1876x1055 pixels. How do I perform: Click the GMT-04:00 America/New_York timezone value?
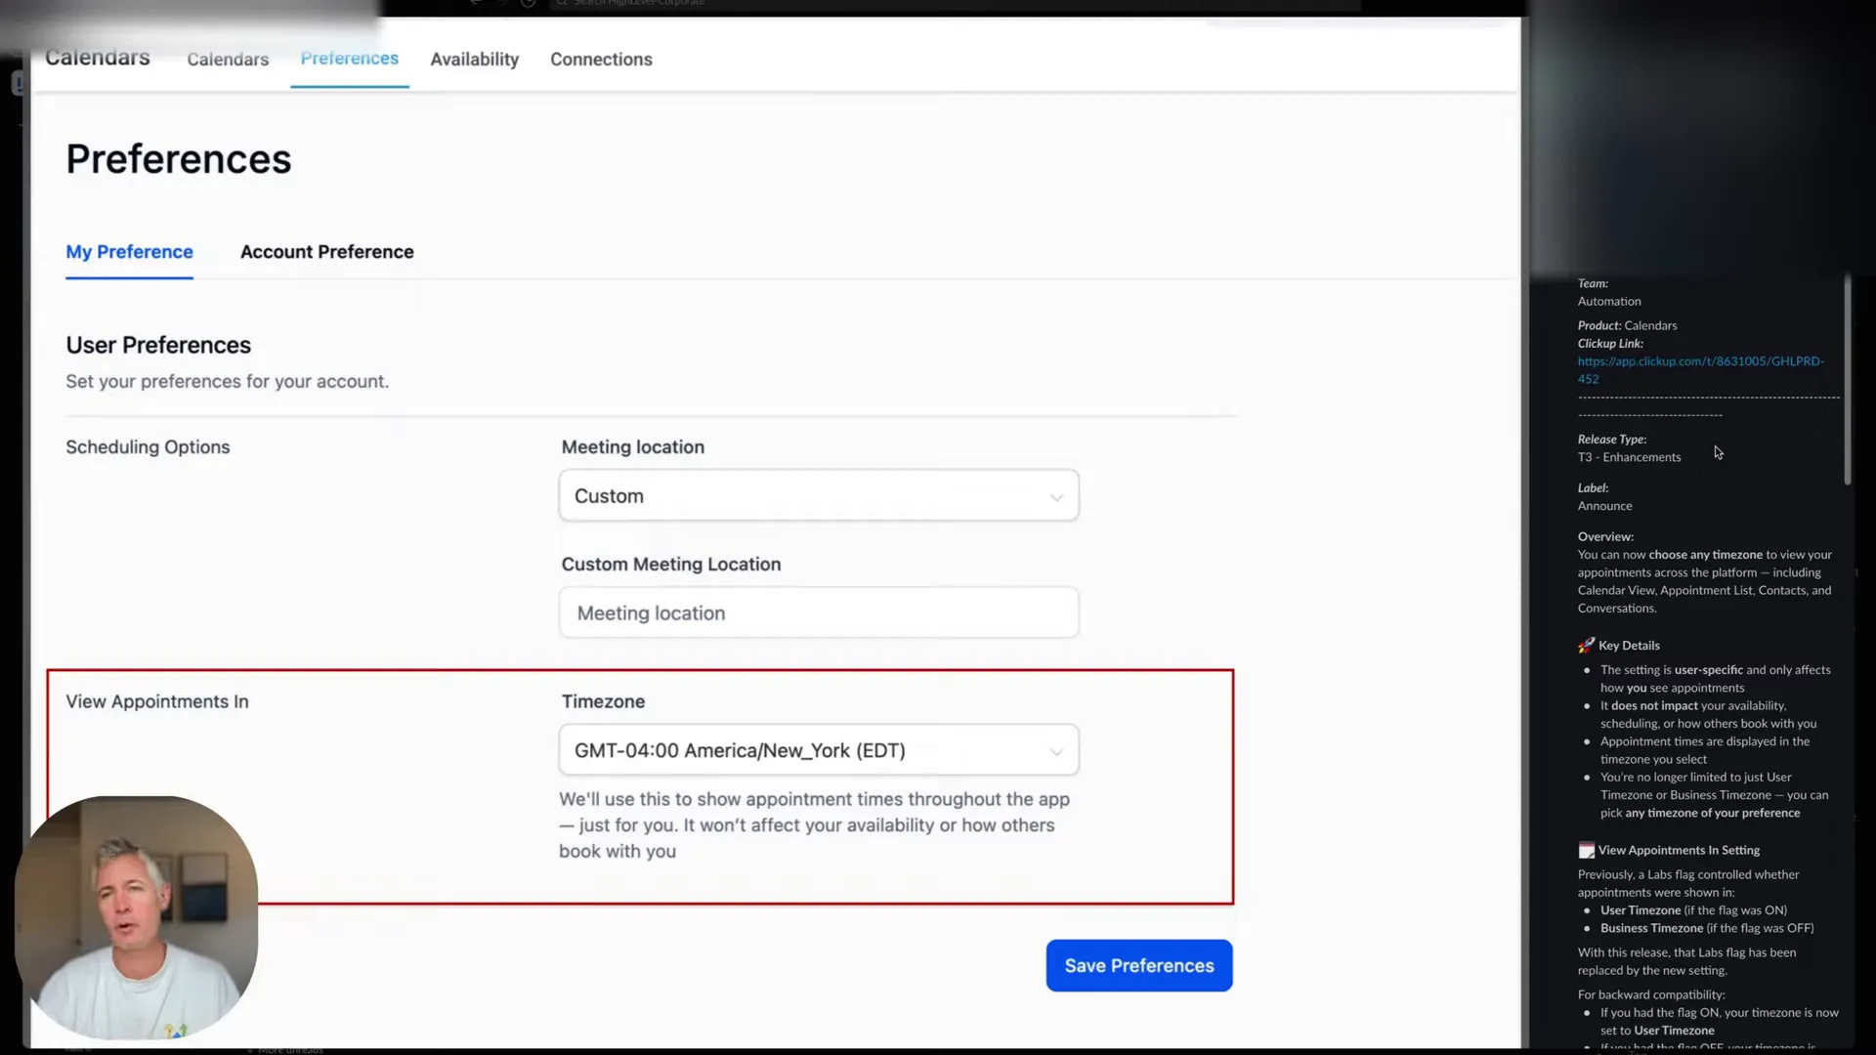740,750
